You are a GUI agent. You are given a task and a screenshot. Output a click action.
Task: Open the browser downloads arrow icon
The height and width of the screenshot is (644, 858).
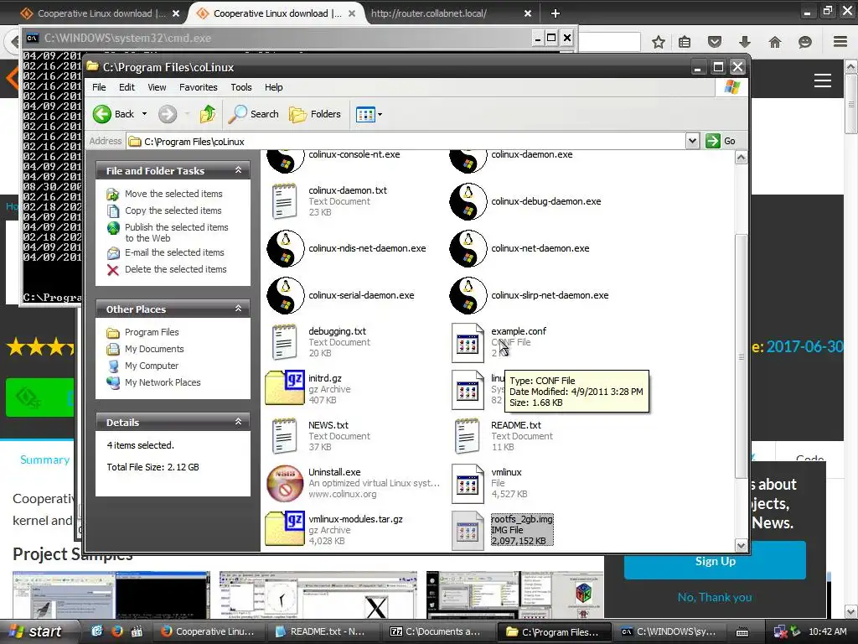click(x=745, y=42)
